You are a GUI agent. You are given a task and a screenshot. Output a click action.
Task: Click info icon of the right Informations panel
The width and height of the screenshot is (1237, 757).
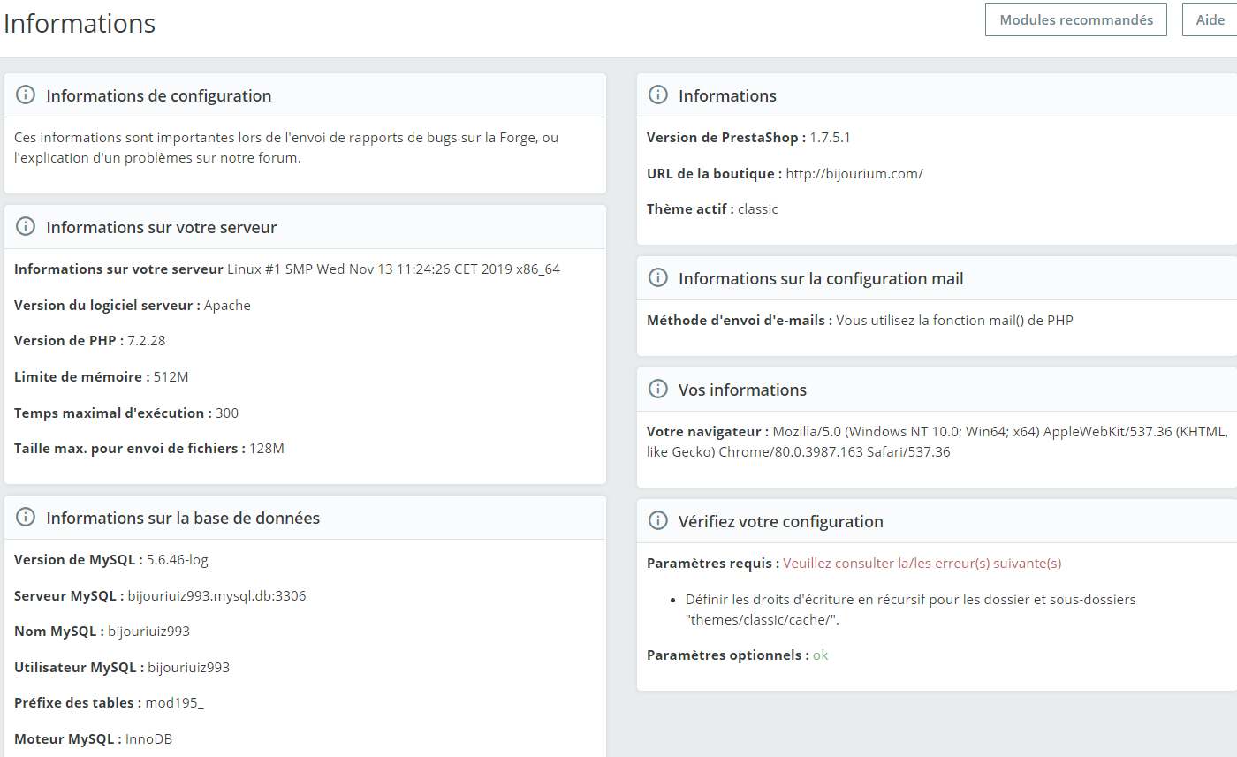coord(658,95)
